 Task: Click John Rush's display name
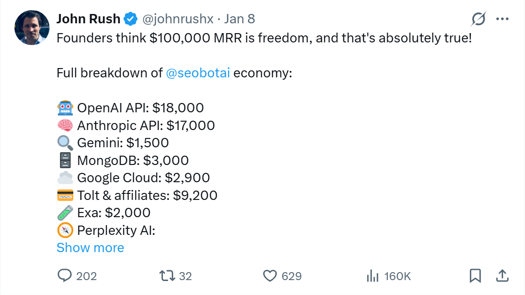pos(88,19)
